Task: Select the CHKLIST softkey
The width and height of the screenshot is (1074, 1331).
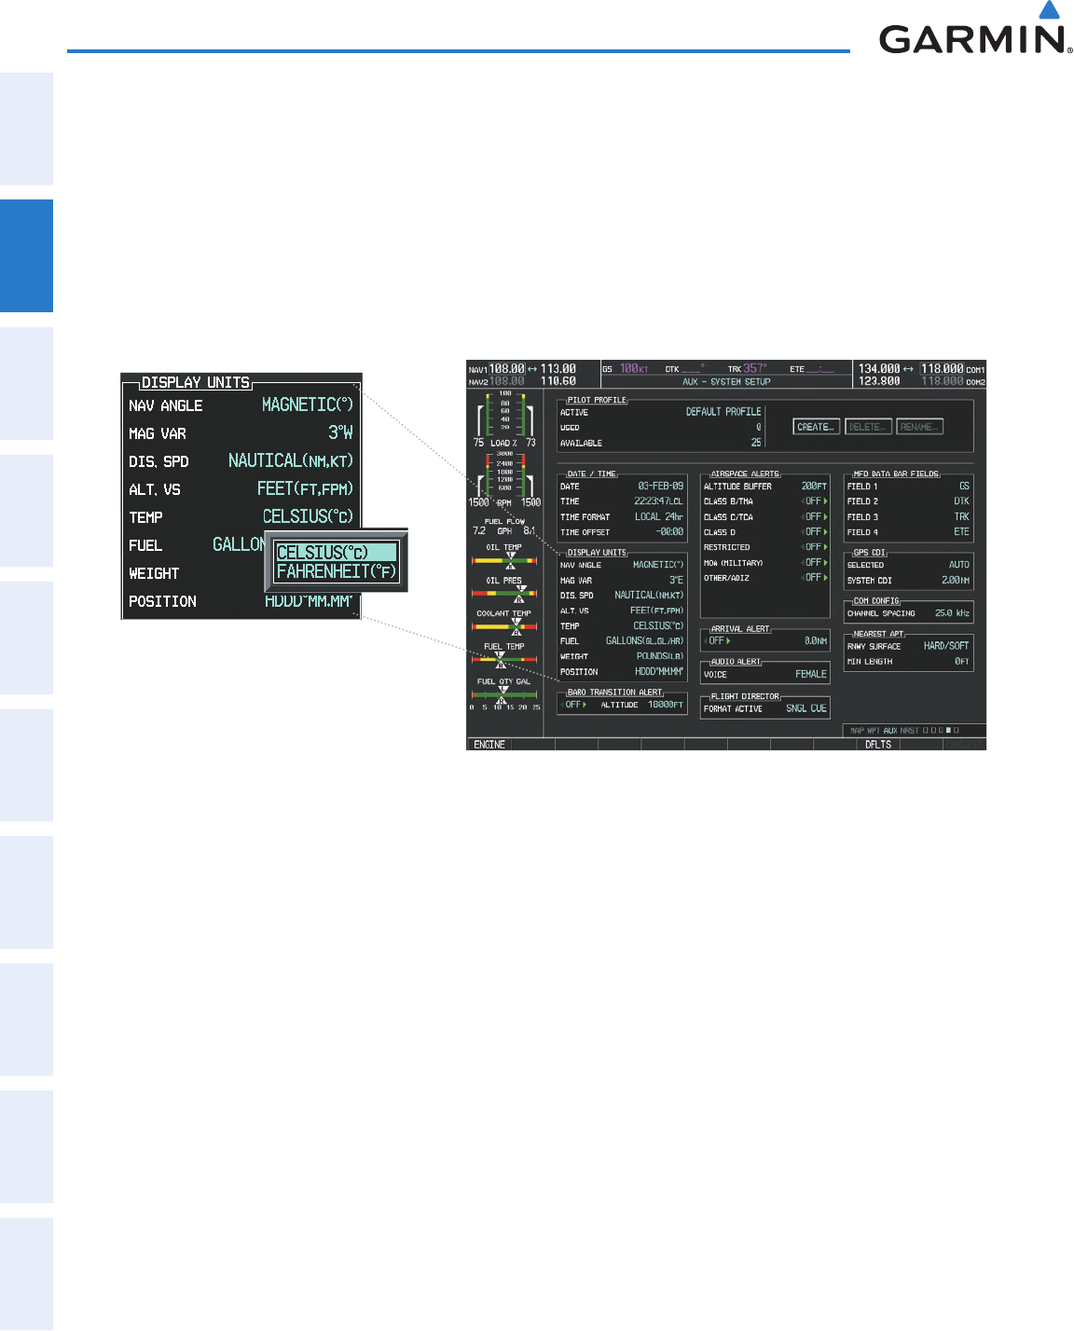Action: 963,745
